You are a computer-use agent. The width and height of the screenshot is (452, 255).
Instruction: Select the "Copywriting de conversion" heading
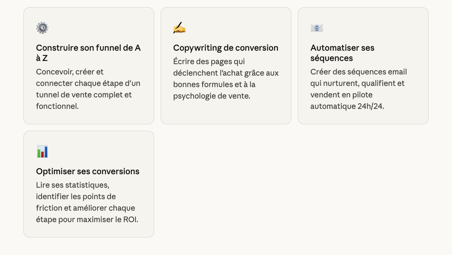click(x=226, y=48)
